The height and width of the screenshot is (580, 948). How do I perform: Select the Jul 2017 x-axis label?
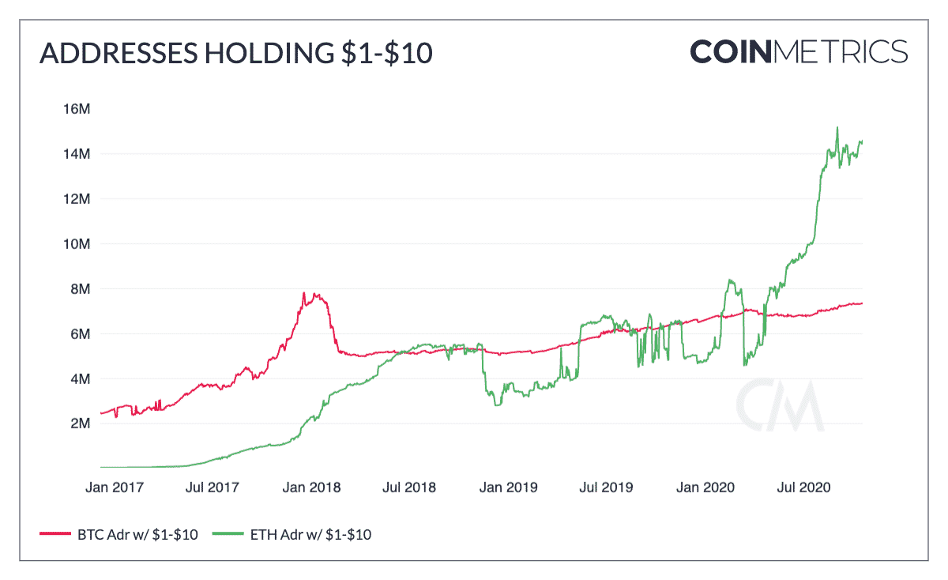pos(211,488)
